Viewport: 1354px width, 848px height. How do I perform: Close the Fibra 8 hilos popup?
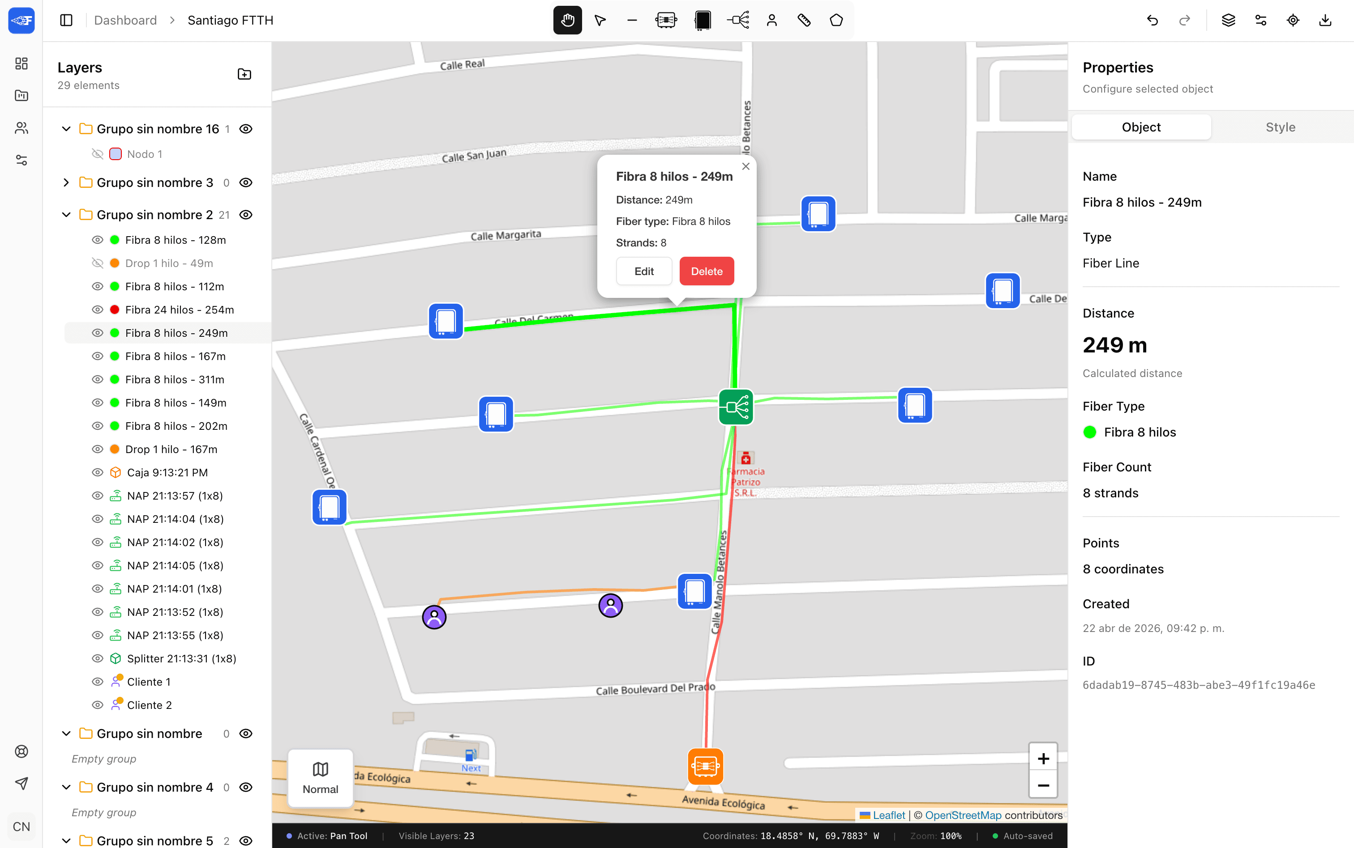[x=746, y=166]
